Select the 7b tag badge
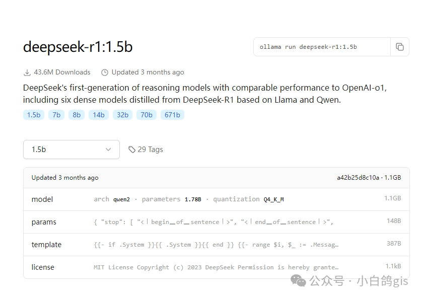Image resolution: width=422 pixels, height=298 pixels. (56, 115)
